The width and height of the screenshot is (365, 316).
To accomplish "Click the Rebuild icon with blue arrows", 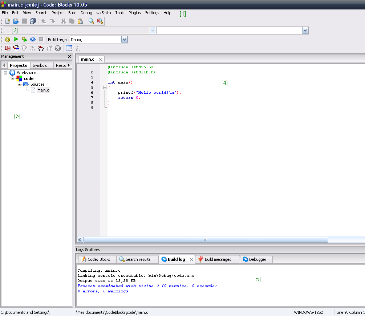I will tap(33, 39).
